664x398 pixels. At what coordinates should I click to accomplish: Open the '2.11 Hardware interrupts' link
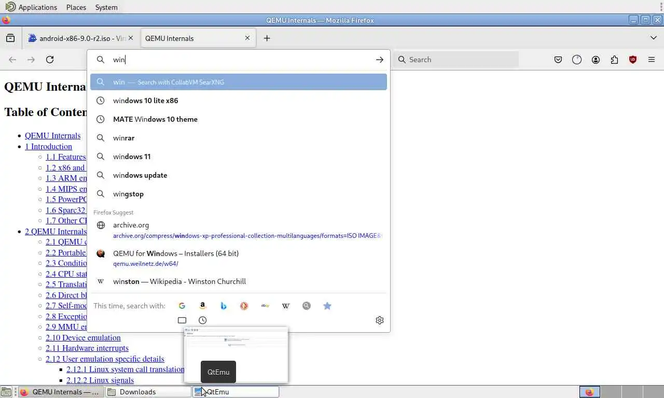(x=87, y=348)
